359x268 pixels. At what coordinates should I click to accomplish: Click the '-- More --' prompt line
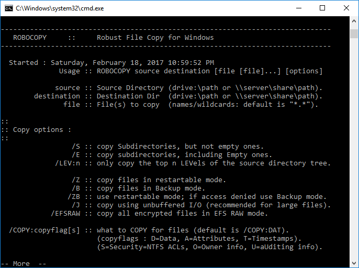pyautogui.click(x=24, y=263)
